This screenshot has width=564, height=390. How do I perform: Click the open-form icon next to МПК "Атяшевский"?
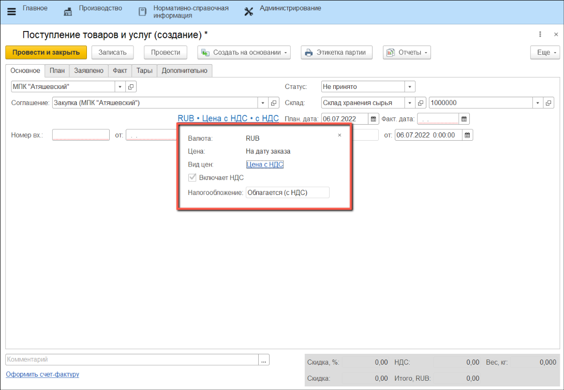point(131,87)
